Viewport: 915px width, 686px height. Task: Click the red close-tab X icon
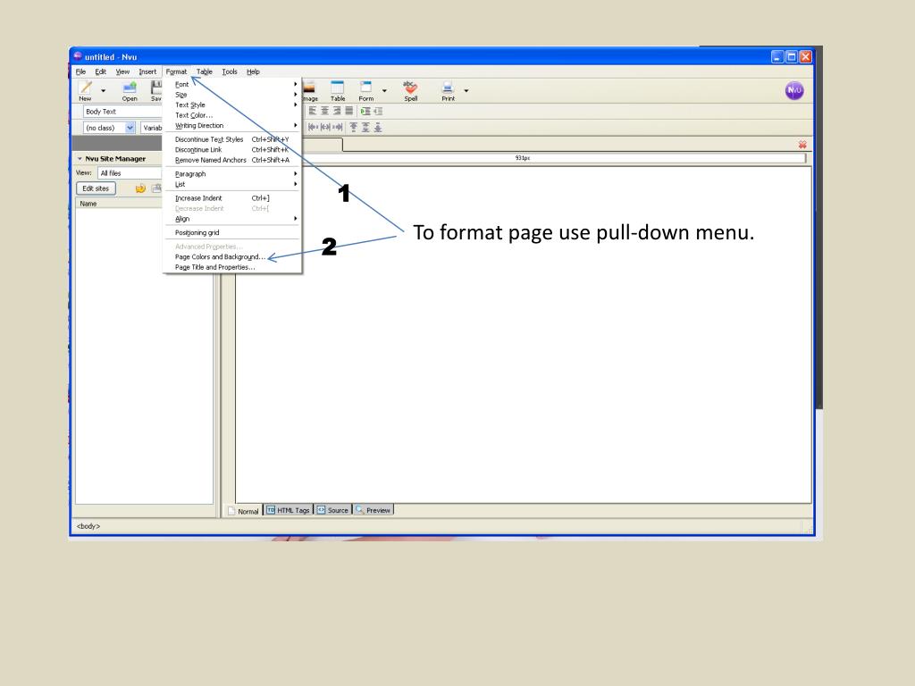coord(802,145)
